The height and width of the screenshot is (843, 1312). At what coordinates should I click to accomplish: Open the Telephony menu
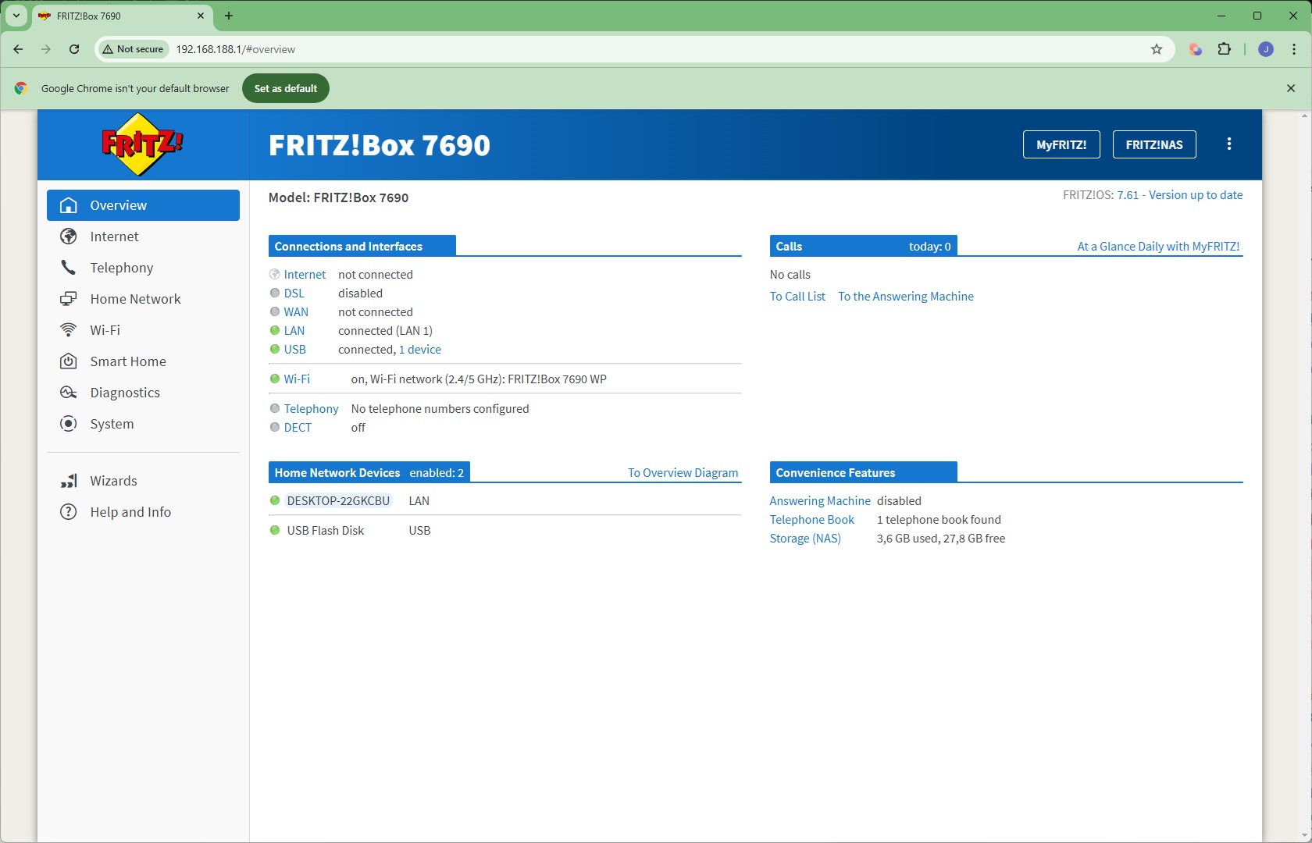(x=143, y=268)
